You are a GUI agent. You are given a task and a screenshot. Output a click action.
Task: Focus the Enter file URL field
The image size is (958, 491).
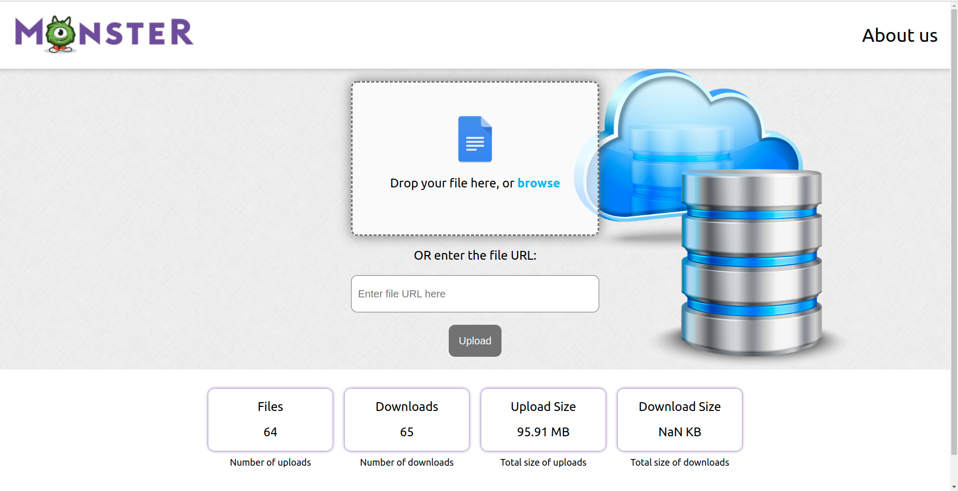(x=475, y=294)
